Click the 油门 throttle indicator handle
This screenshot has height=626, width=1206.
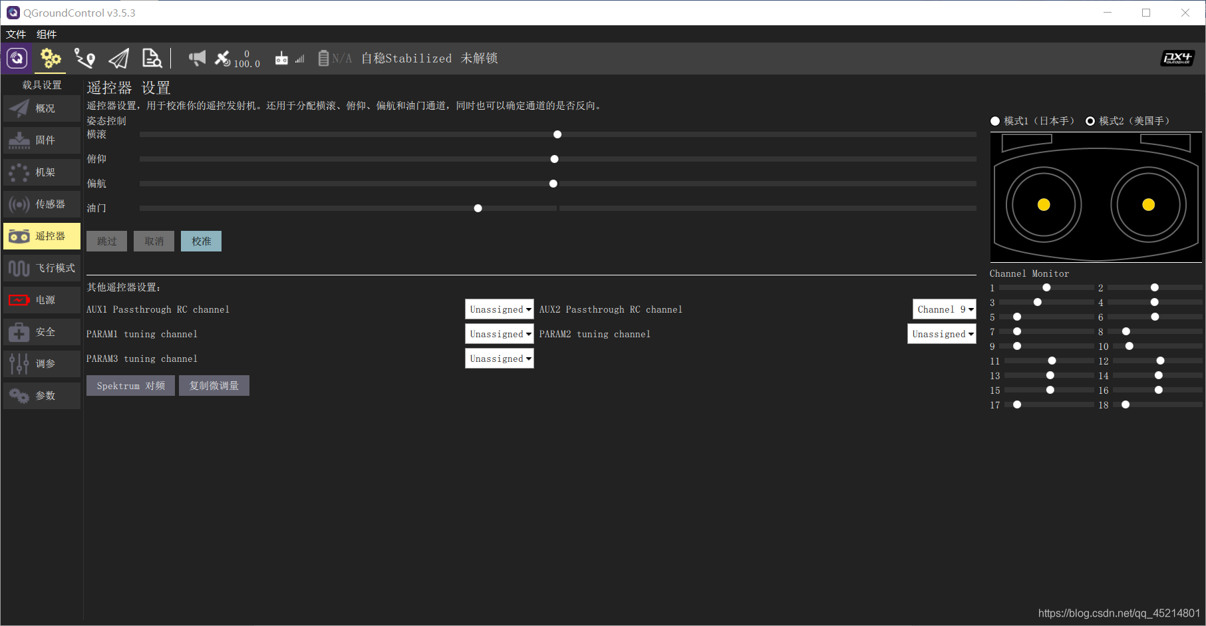[478, 208]
